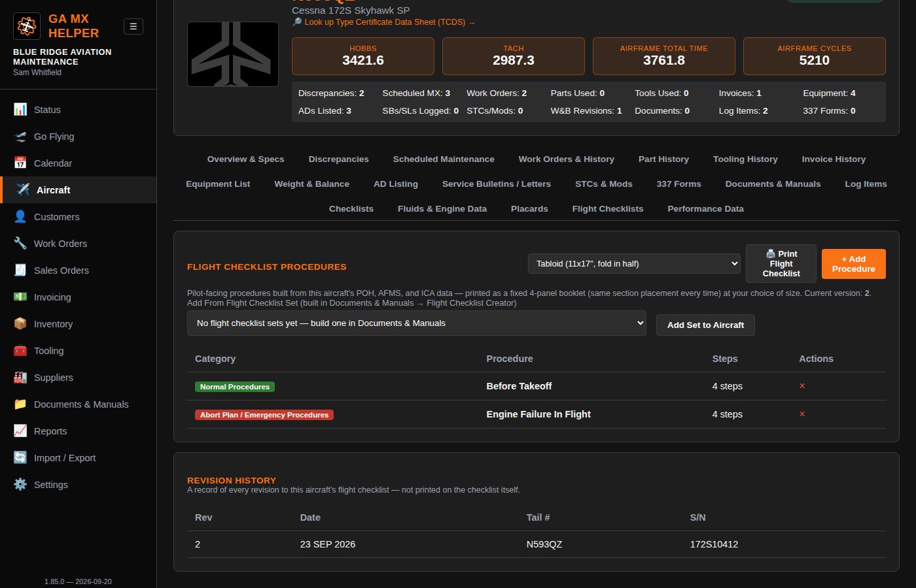The height and width of the screenshot is (588, 916).
Task: Click the Hobbs 3421.6 meter card
Action: 363,56
